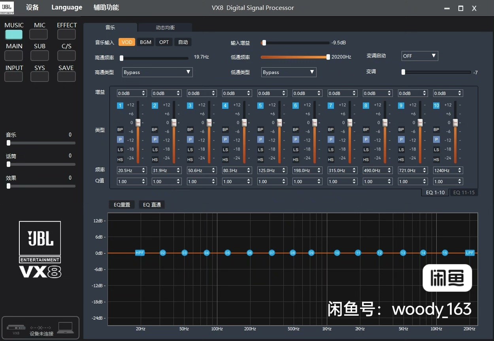This screenshot has width=494, height=341.
Task: Click the LPF node on EQ graph
Action: [469, 253]
